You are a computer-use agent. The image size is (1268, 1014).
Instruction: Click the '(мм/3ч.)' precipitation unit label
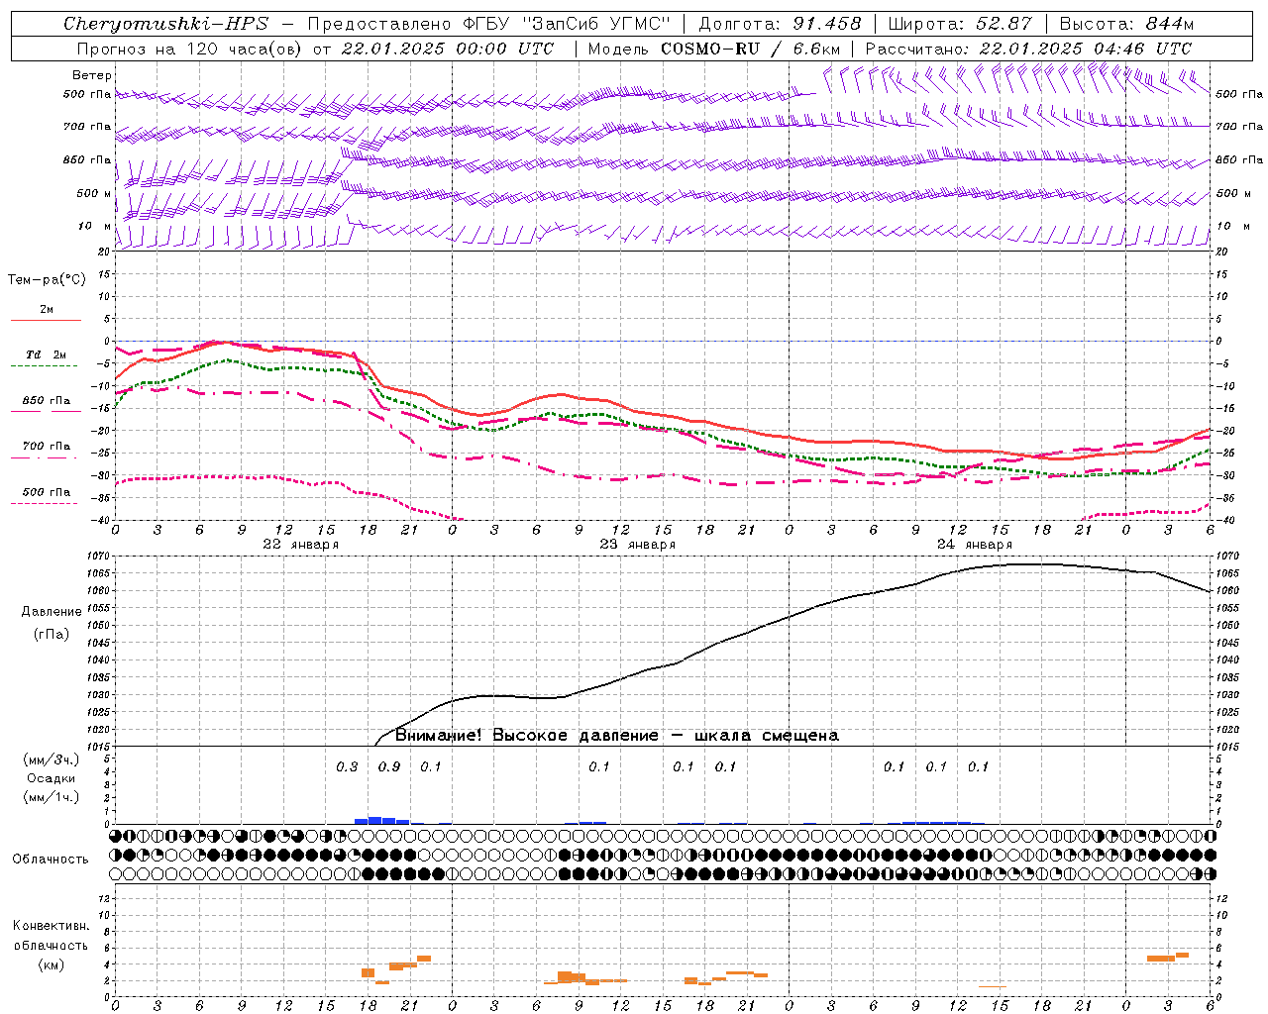[51, 760]
